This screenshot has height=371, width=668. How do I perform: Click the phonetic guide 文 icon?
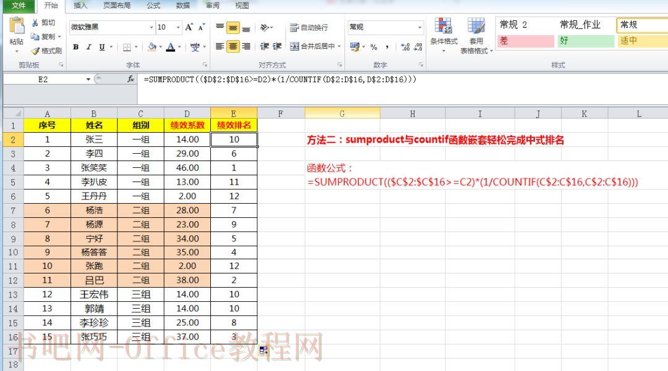pyautogui.click(x=195, y=47)
